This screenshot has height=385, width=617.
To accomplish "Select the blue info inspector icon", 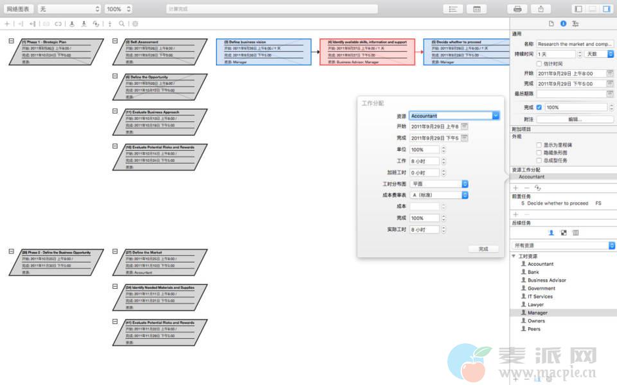I will pos(564,24).
